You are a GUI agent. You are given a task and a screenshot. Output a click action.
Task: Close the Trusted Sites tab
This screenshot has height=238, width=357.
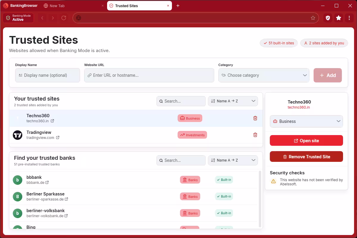click(x=168, y=6)
